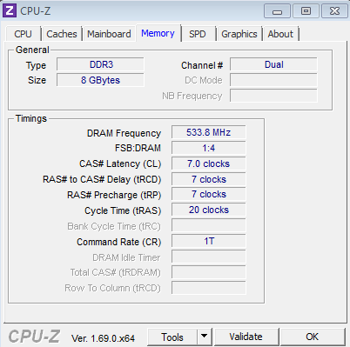This screenshot has width=350, height=347.
Task: Select the Channel # Dual field
Action: [x=273, y=64]
